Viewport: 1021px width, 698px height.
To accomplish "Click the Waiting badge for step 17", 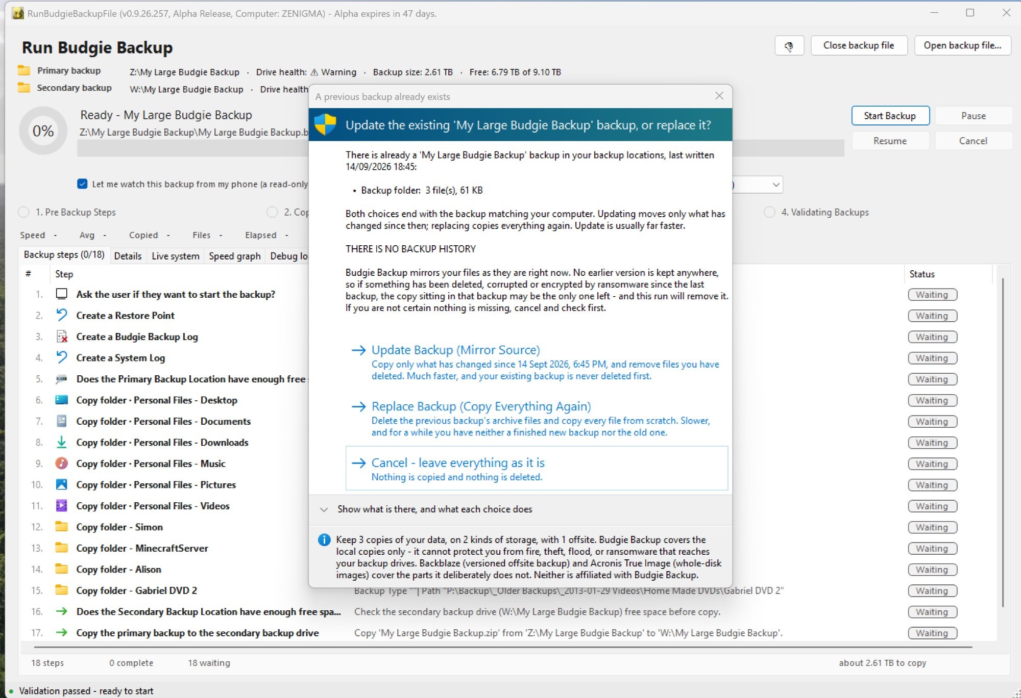I will click(932, 633).
